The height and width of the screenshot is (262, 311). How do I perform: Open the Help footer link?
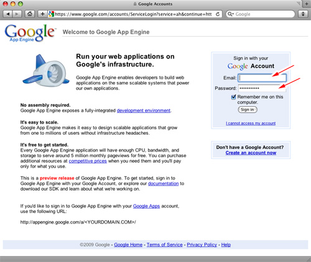tap(226, 245)
